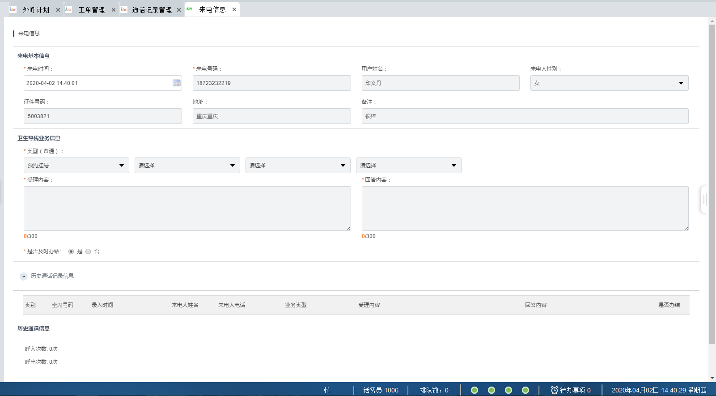Click the 来电基本信息 heading

[34, 56]
